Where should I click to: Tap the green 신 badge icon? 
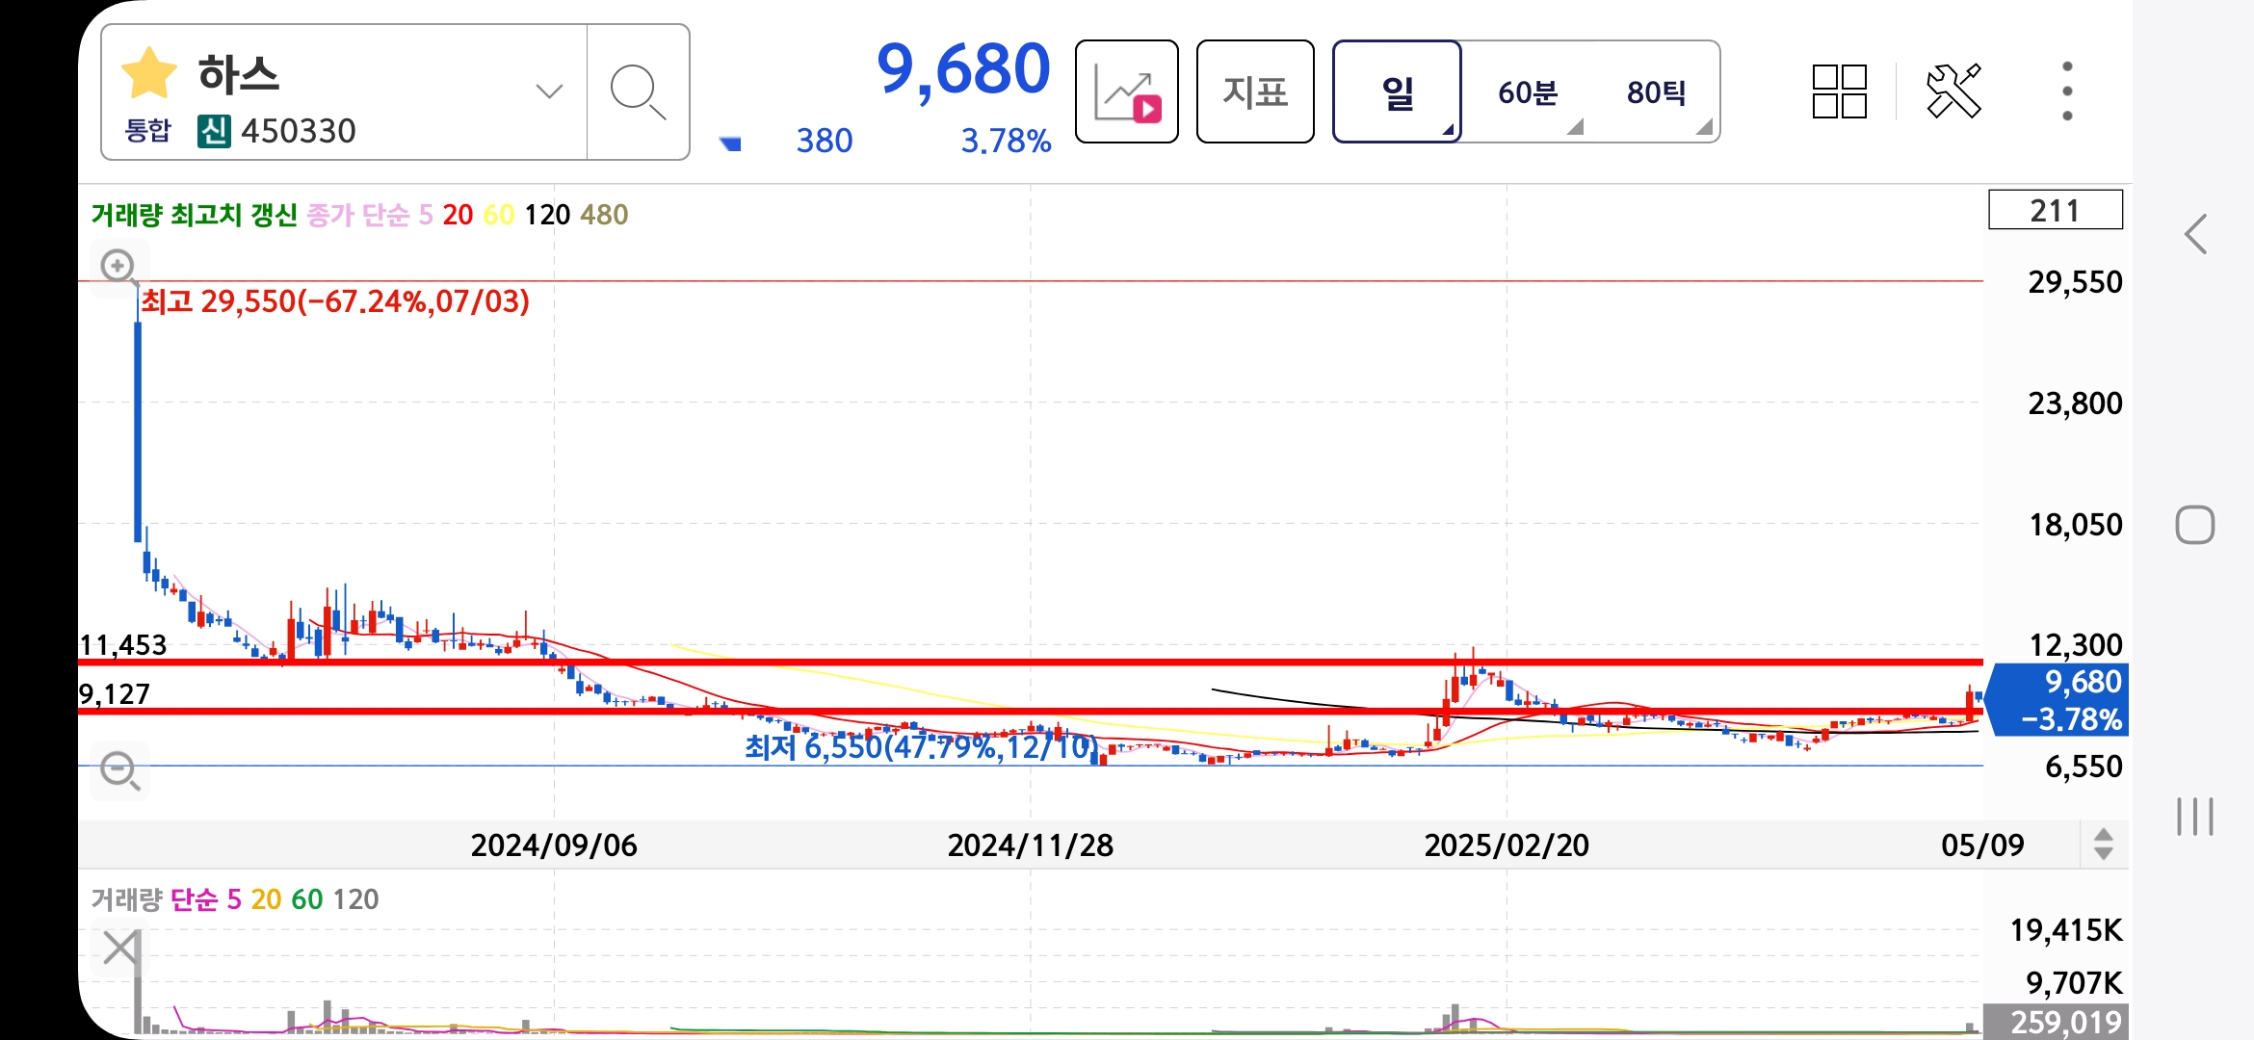coord(214,131)
